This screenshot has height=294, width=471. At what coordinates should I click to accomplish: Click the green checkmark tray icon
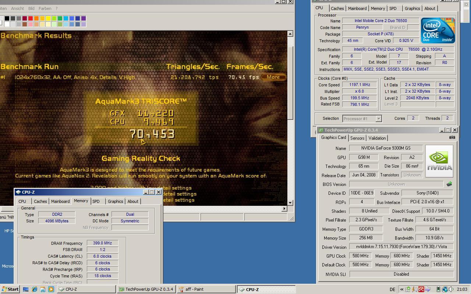click(x=408, y=289)
